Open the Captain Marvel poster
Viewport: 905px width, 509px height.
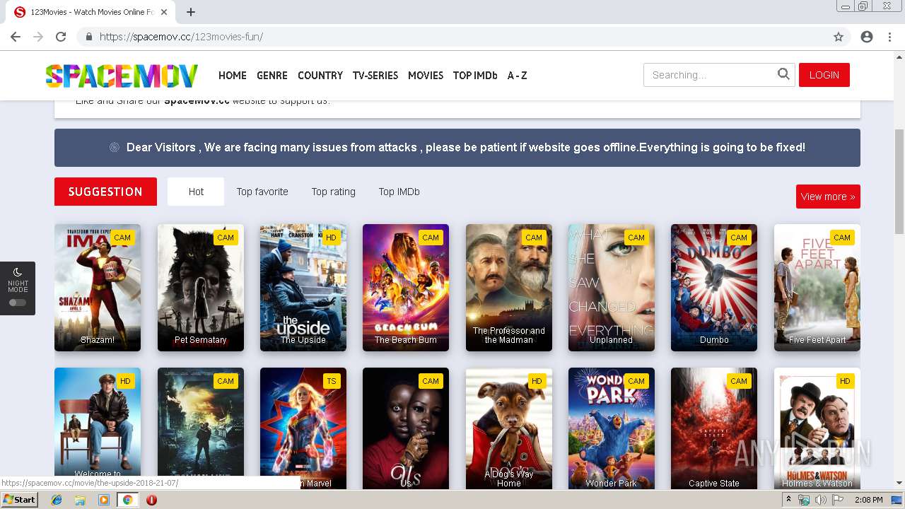coord(303,428)
